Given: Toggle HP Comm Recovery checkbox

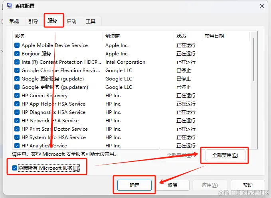Looking at the screenshot, I should click(x=17, y=95).
